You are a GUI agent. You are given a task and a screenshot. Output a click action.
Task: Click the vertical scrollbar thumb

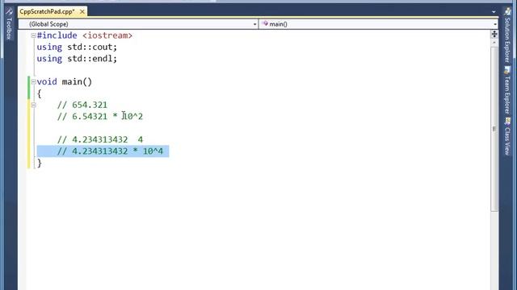point(494,129)
